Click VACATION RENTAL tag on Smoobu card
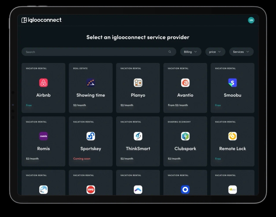This screenshot has width=276, height=217. pos(225,68)
